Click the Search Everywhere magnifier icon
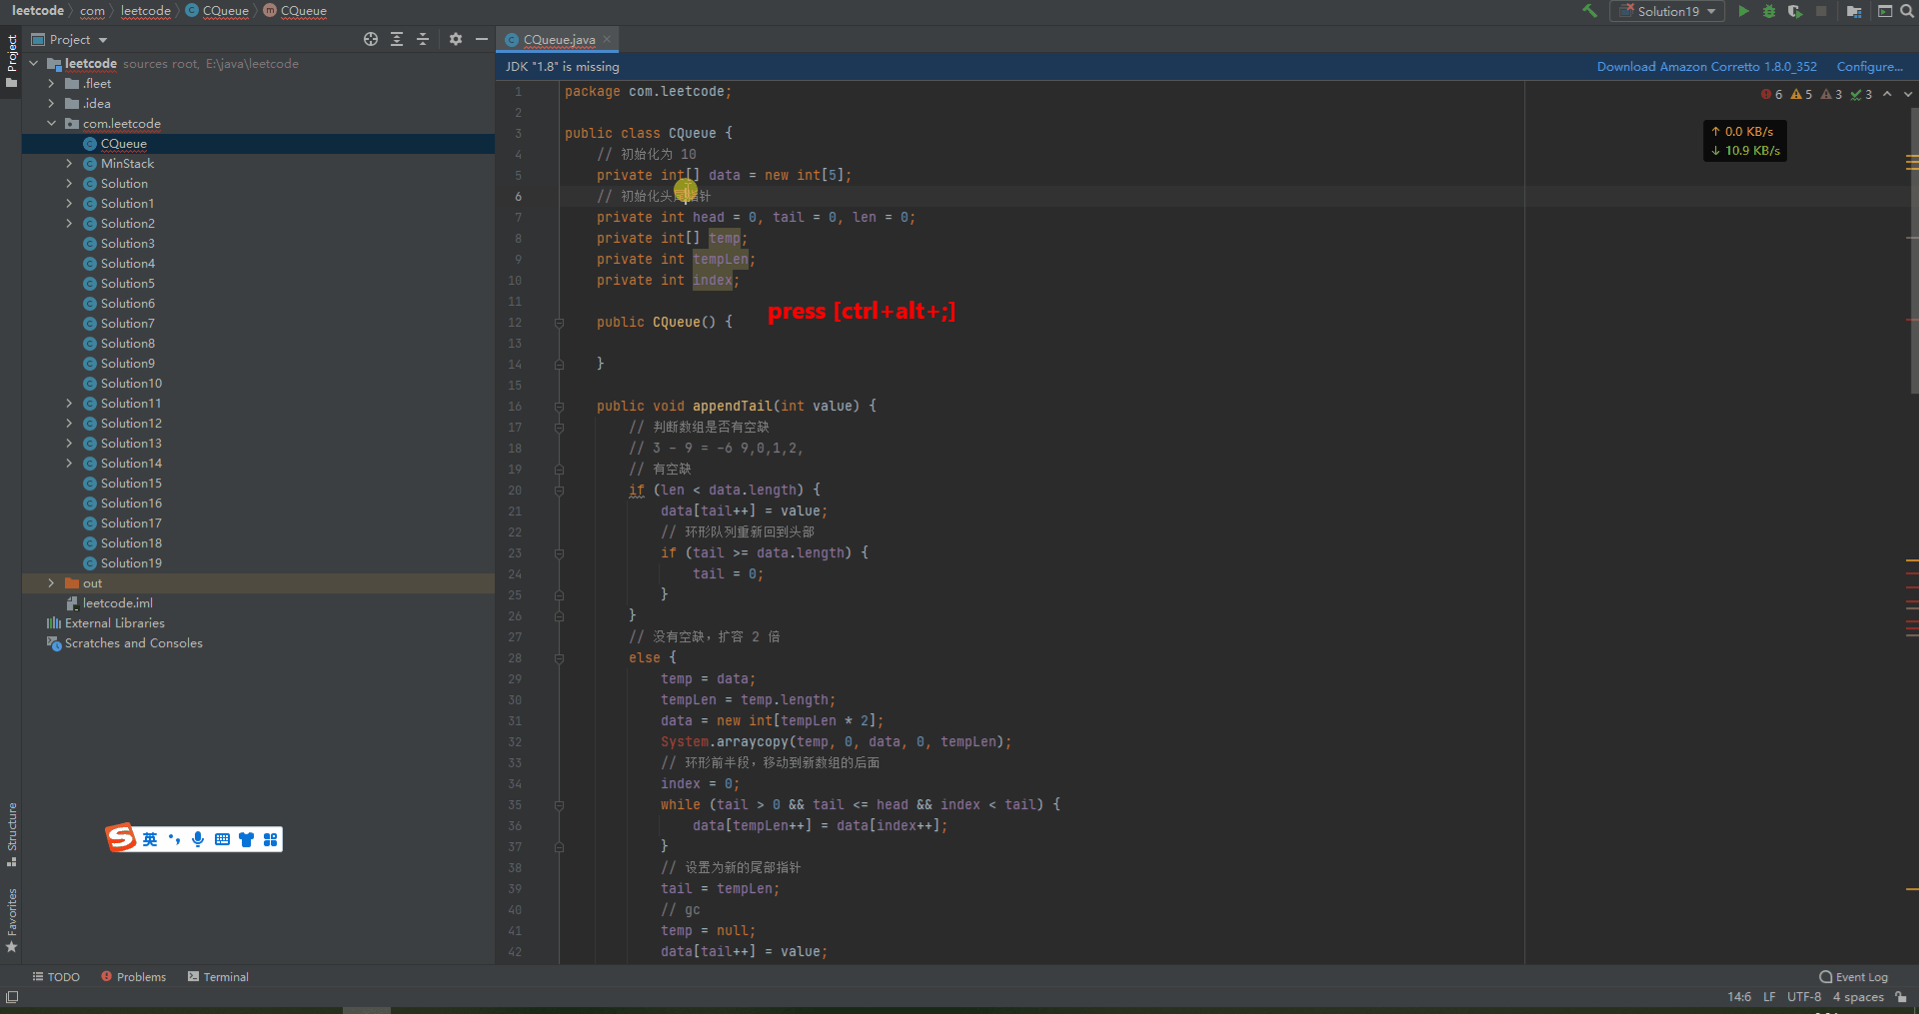Screen dimensions: 1919x1014 coord(1906,11)
